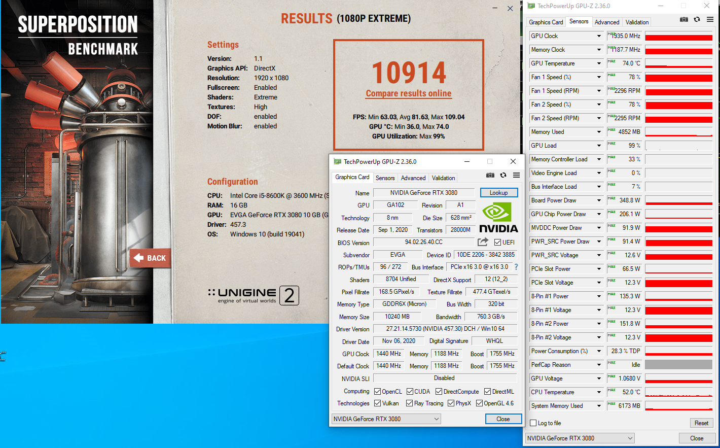Open the PerfCap Reason dropdown

coord(599,365)
